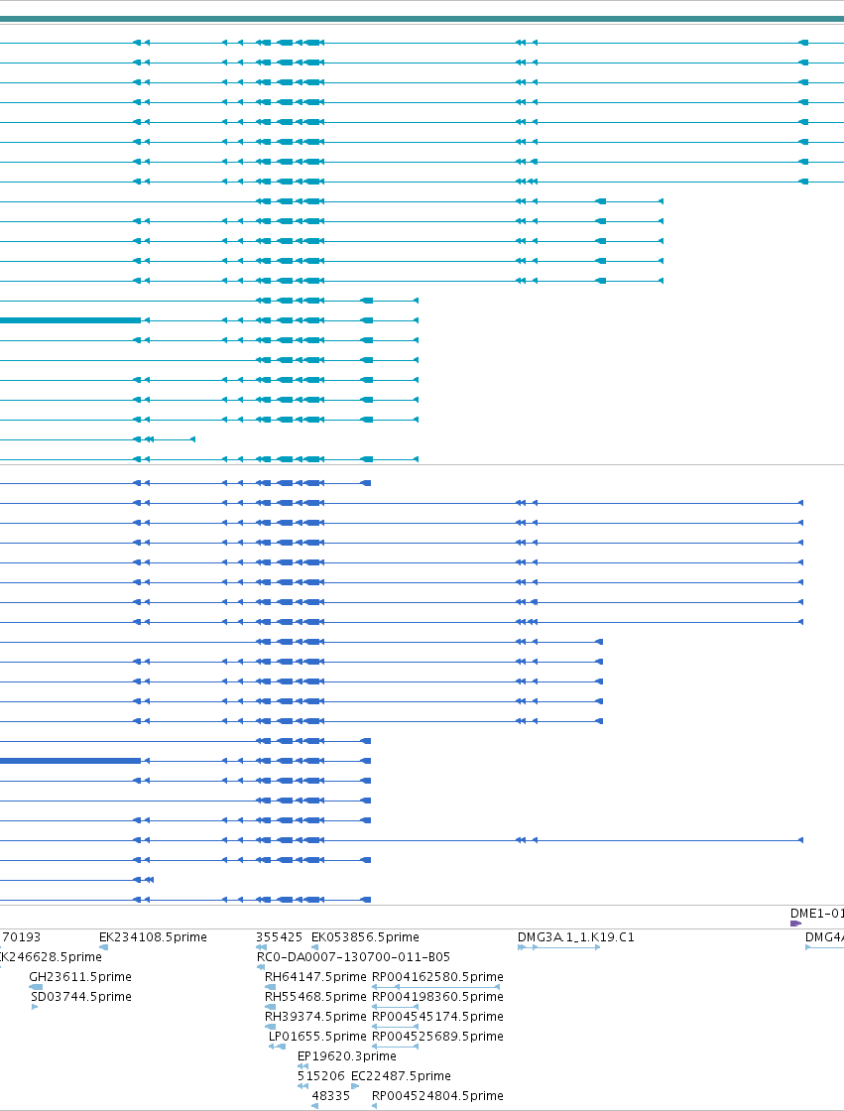Click the 48335 feature label
This screenshot has height=1111, width=844.
pyautogui.click(x=331, y=1095)
